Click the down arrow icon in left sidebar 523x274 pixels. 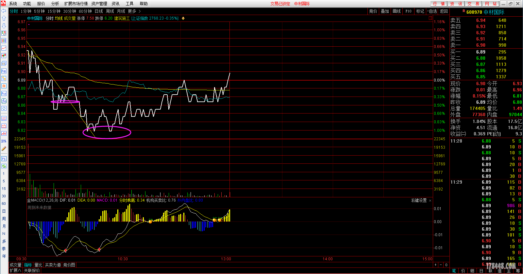[x=4, y=26]
